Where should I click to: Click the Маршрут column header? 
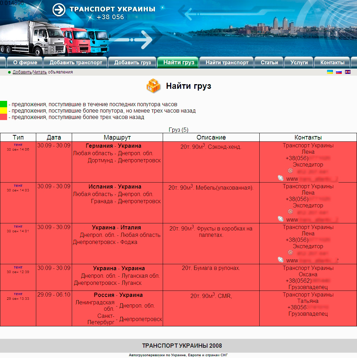click(x=117, y=137)
